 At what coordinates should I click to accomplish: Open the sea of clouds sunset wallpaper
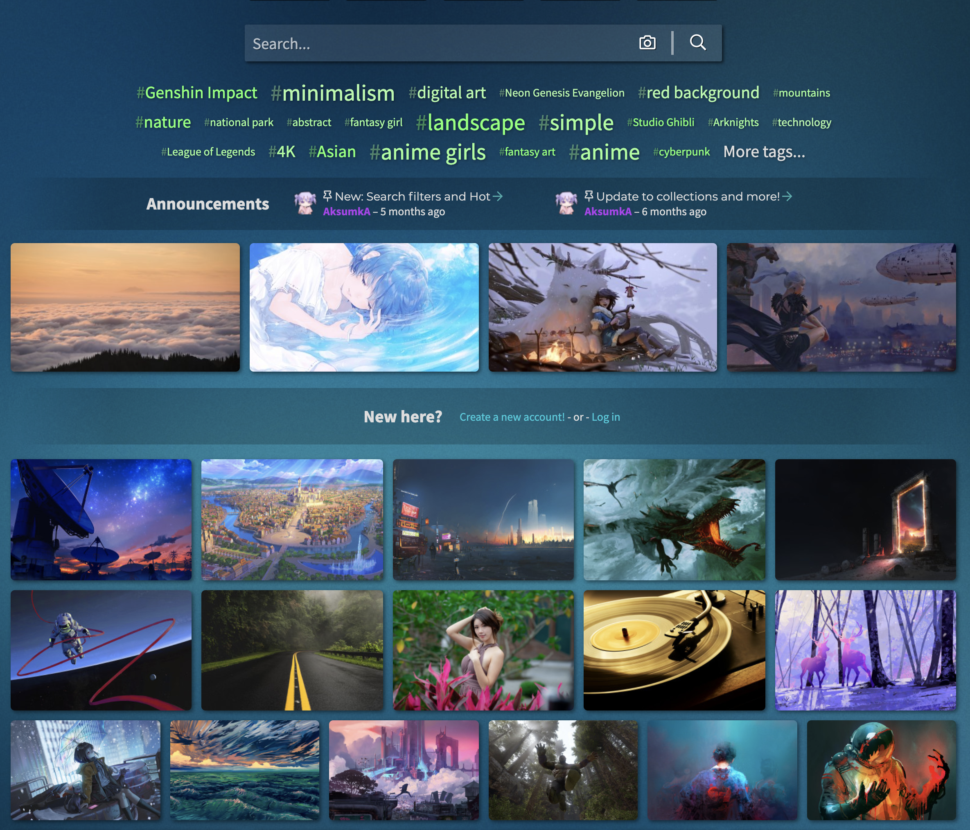pyautogui.click(x=125, y=307)
